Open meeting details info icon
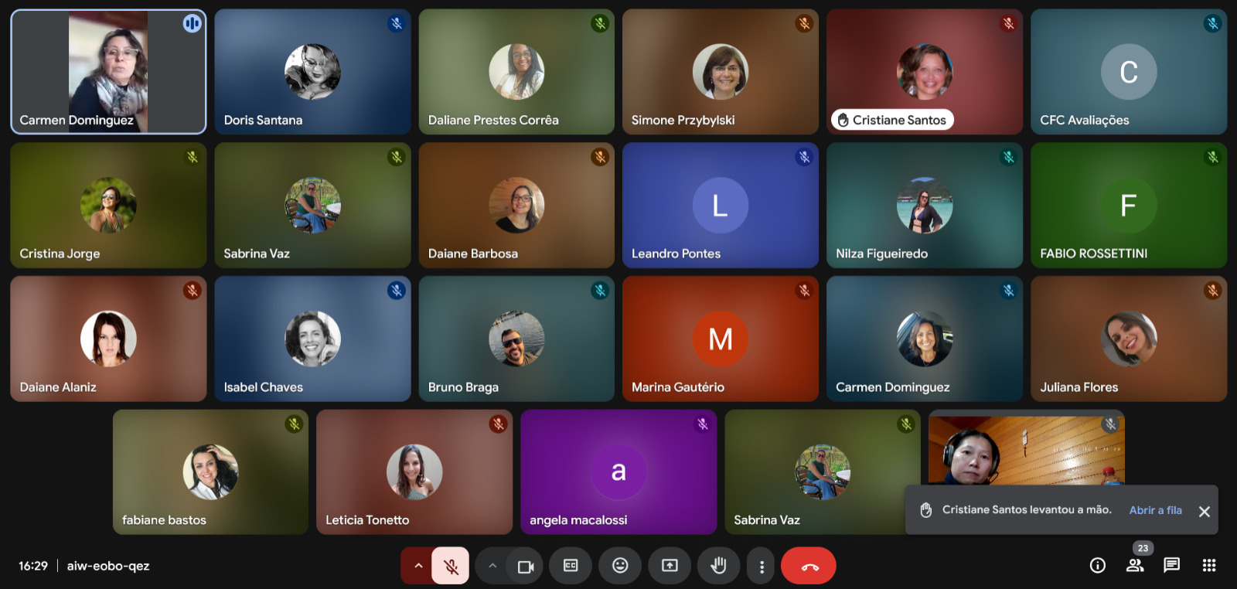Screen dimensions: 1237x589 (x=1098, y=566)
